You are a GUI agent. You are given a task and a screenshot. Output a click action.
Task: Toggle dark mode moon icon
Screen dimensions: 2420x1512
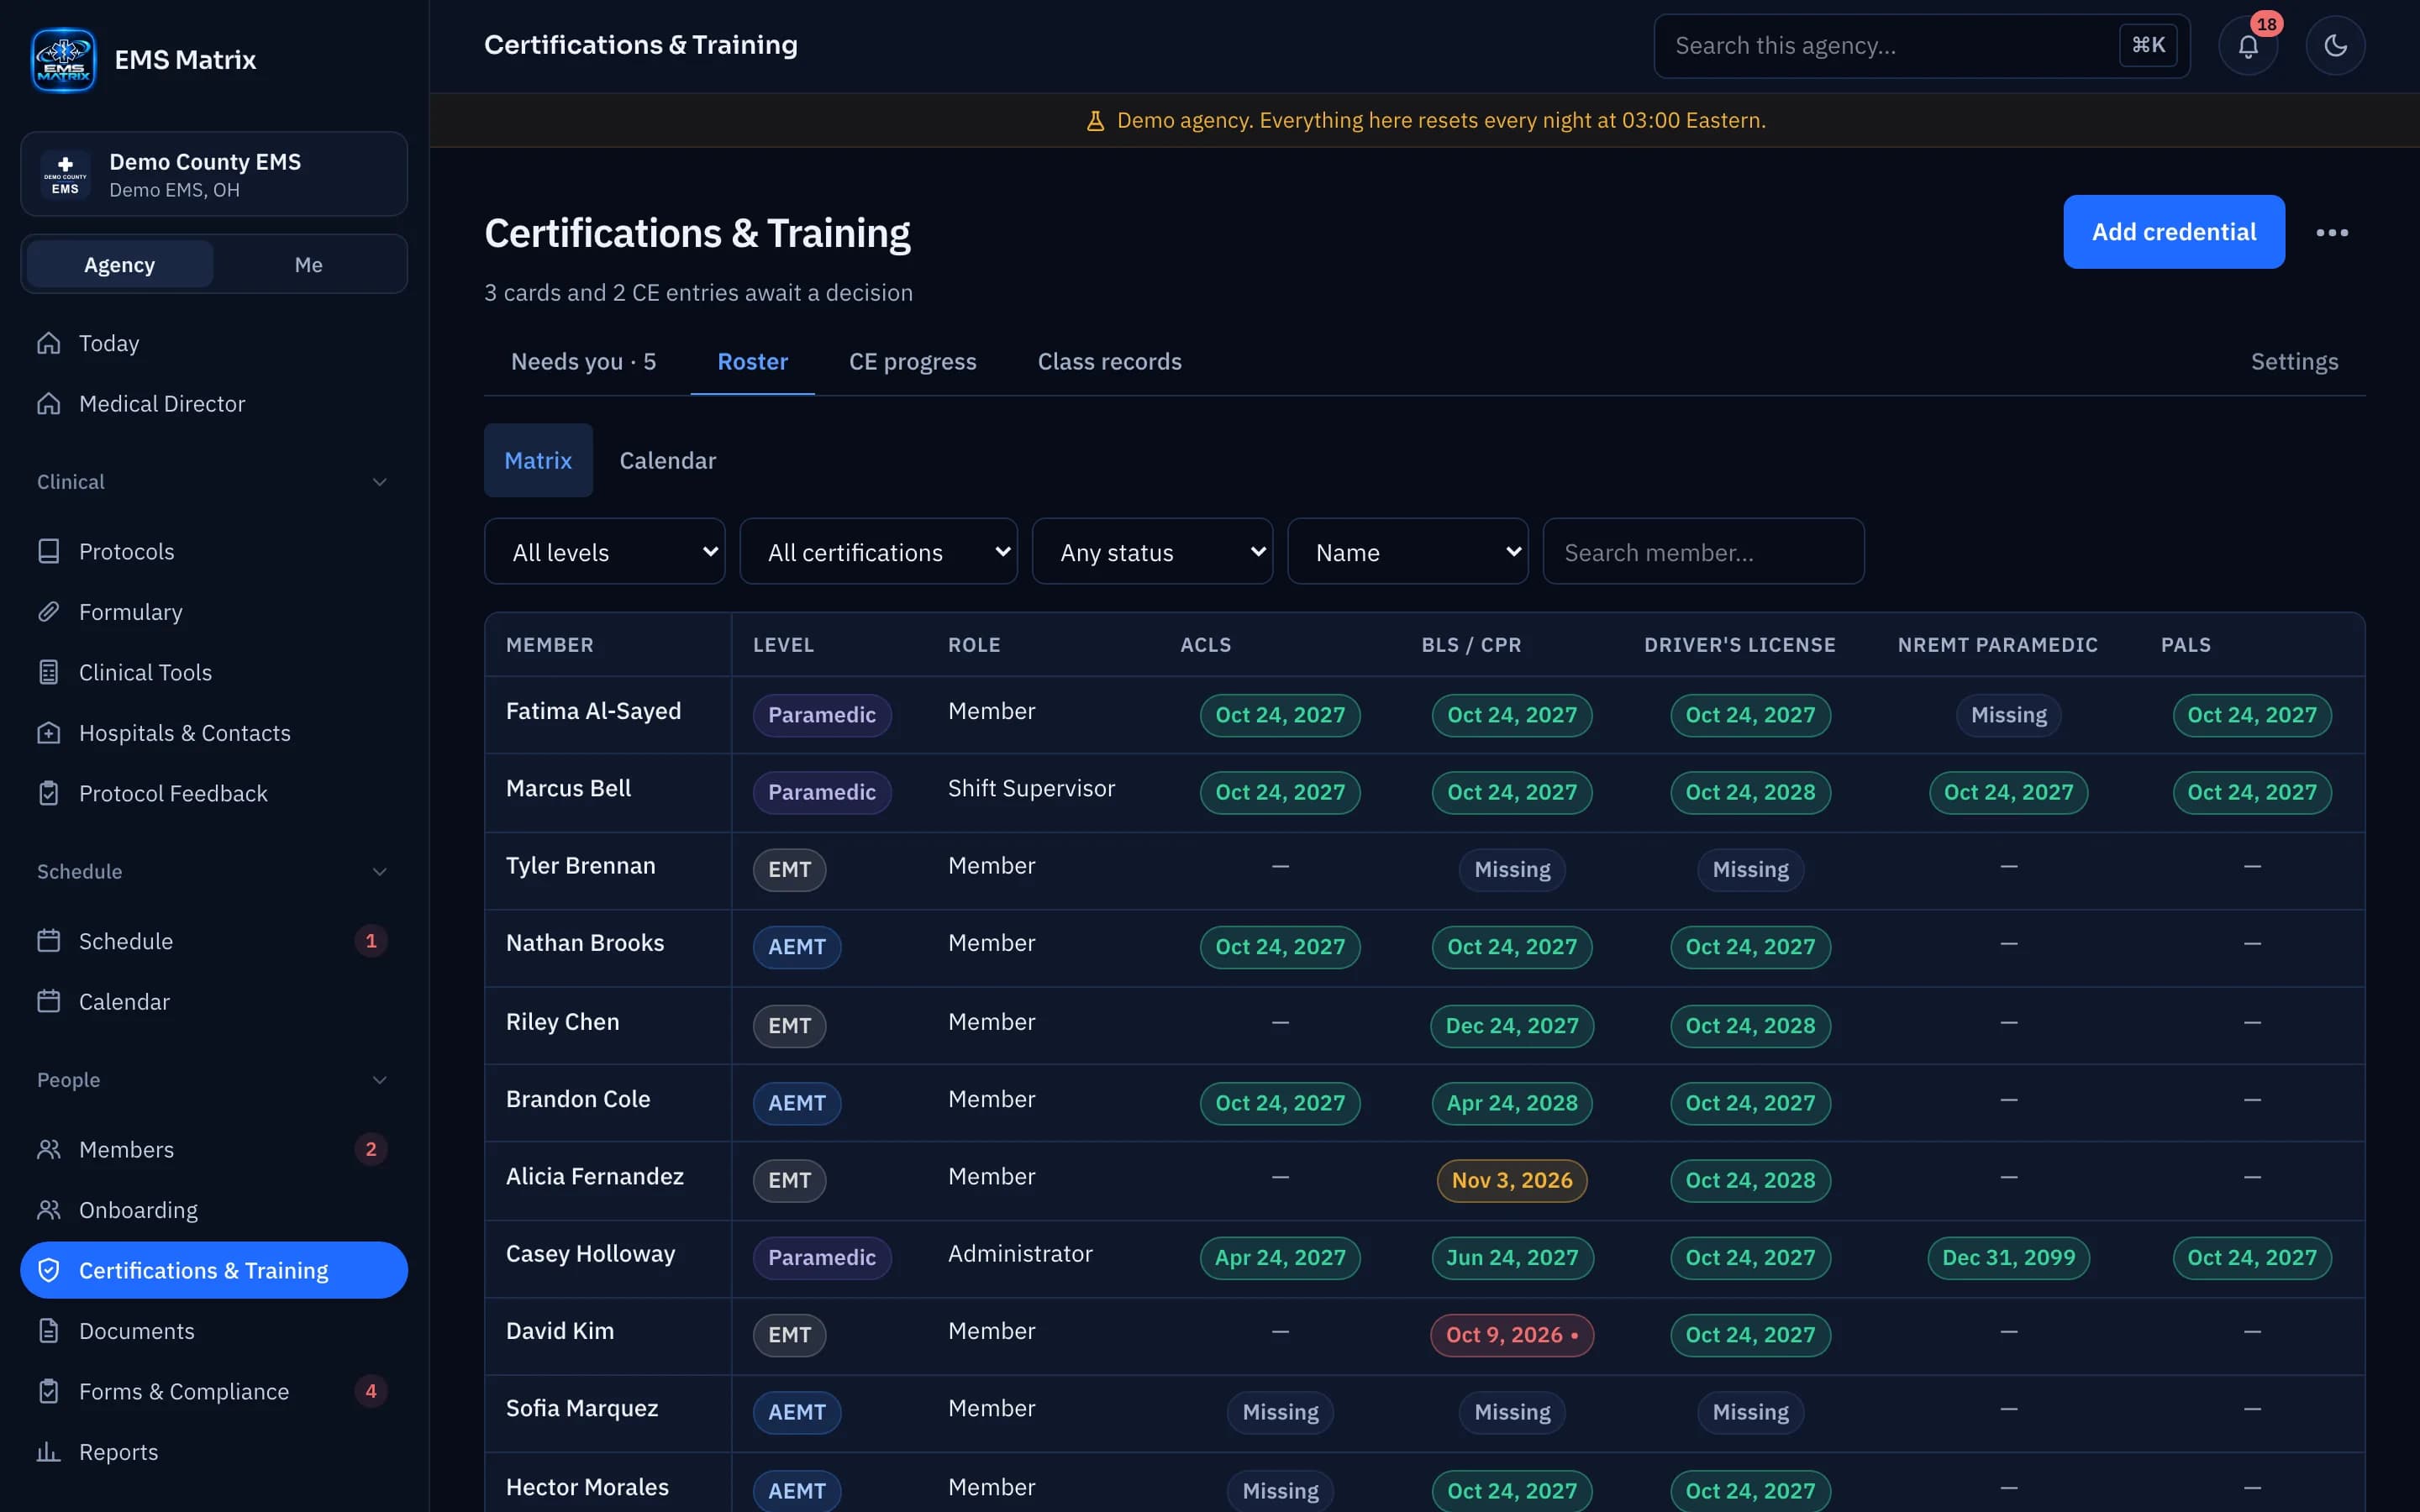click(x=2335, y=46)
